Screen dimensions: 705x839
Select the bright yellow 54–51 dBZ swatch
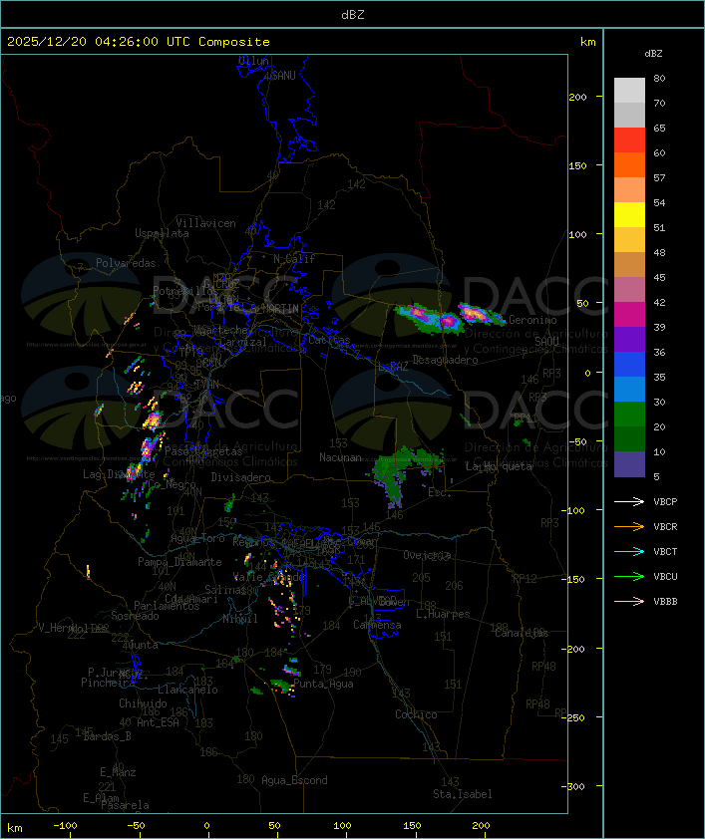point(629,214)
